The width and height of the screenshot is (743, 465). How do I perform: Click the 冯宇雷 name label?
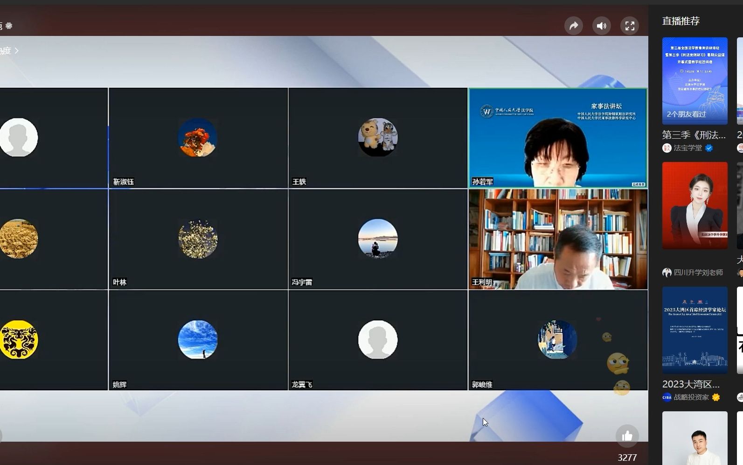point(302,282)
